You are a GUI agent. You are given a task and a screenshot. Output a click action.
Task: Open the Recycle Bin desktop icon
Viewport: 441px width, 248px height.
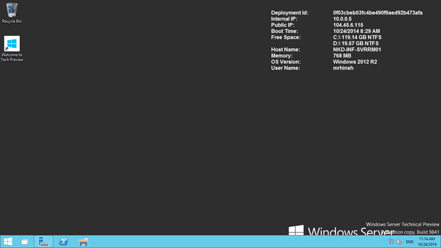(12, 13)
